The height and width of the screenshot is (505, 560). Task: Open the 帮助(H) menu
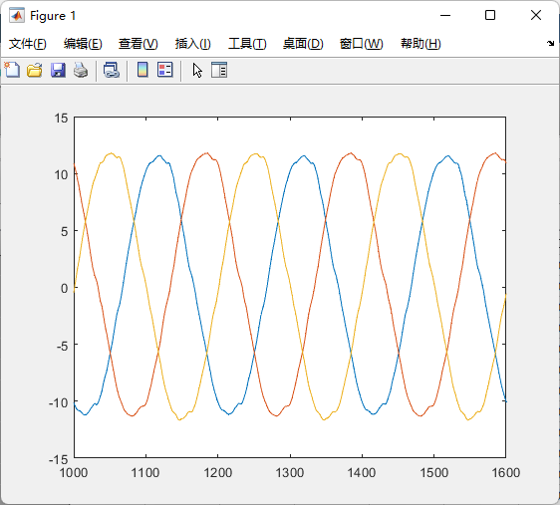coord(420,44)
